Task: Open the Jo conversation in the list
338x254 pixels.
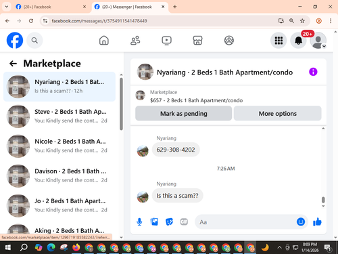Action: point(59,206)
